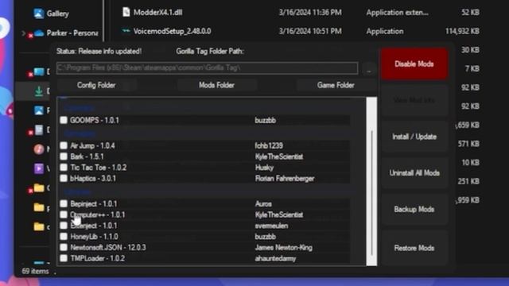509x286 pixels.
Task: Click the Restore Mods button
Action: [x=414, y=248]
